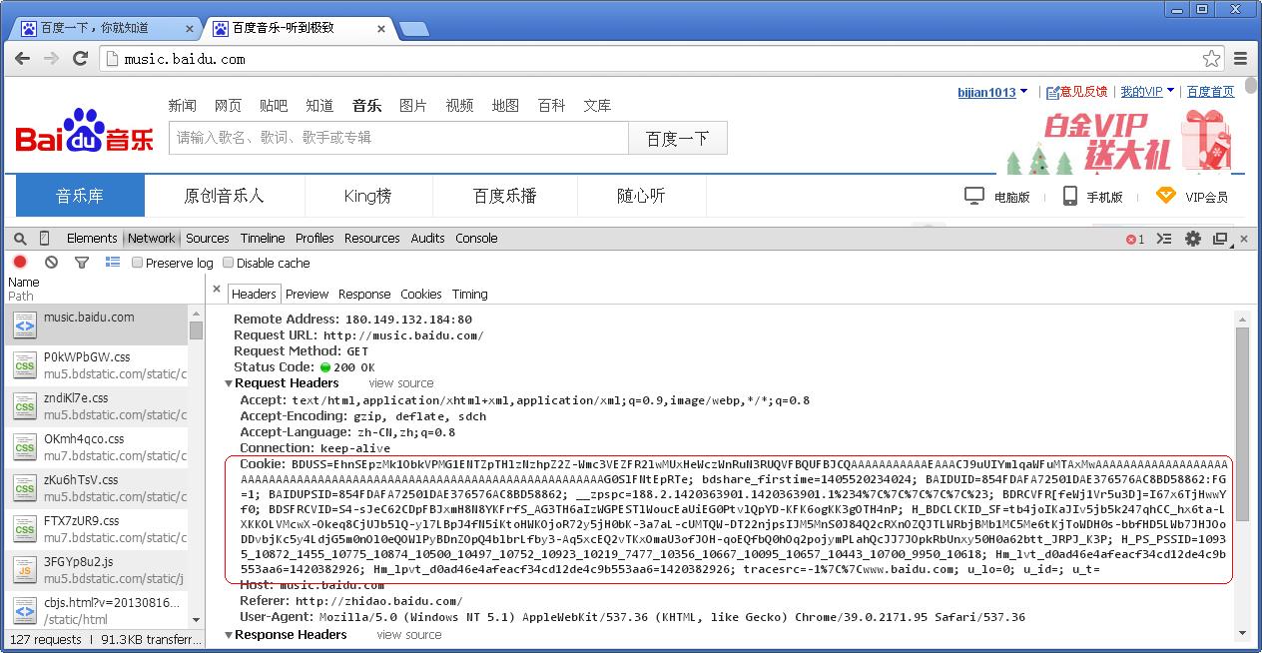Open the Console DevTools tab
Image resolution: width=1262 pixels, height=653 pixels.
coord(476,239)
